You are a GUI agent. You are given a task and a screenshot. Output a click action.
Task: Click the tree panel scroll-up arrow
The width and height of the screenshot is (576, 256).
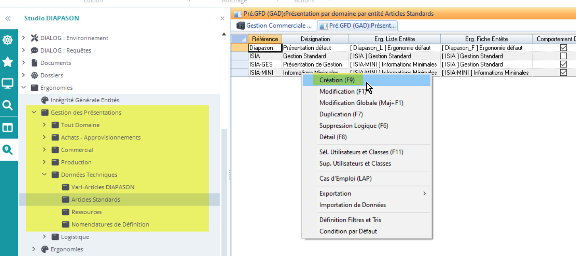coord(225,34)
